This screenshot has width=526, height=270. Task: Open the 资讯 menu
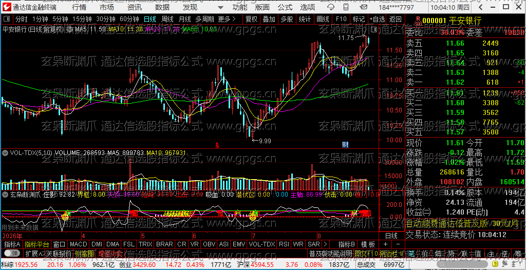tap(135, 7)
